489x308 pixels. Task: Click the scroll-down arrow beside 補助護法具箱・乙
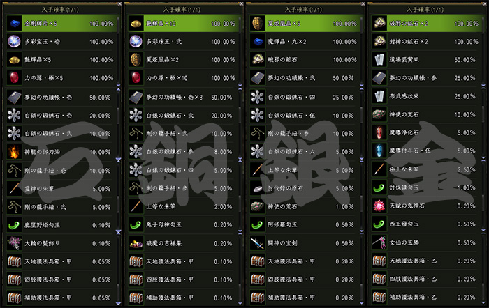483,302
